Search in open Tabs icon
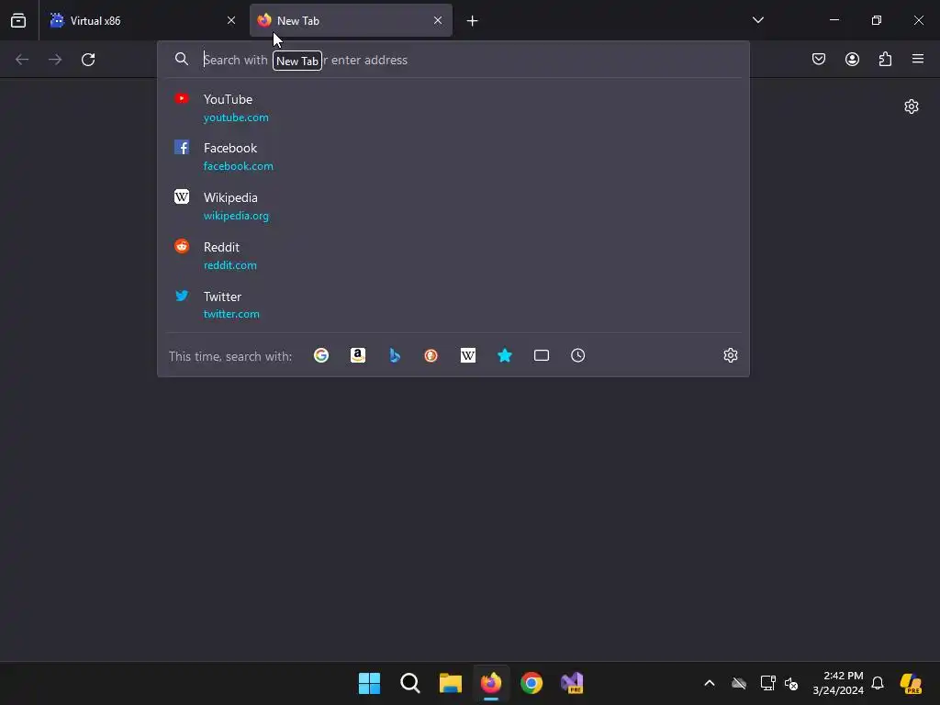 pyautogui.click(x=542, y=355)
